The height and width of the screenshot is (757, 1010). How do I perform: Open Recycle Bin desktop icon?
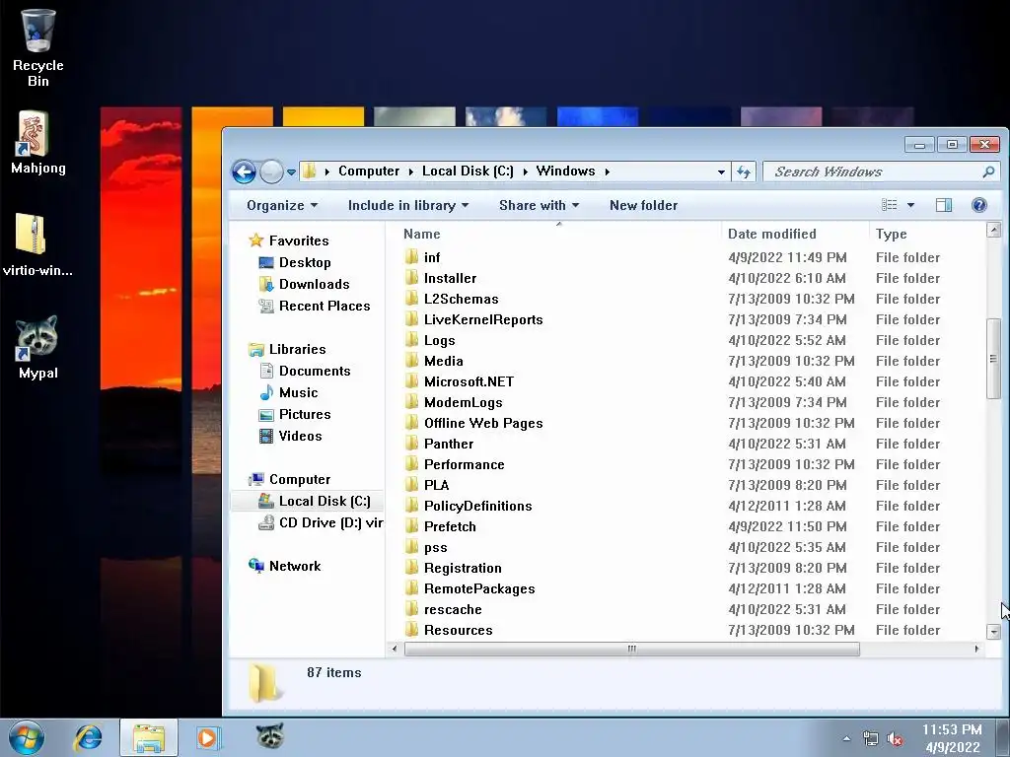38,46
